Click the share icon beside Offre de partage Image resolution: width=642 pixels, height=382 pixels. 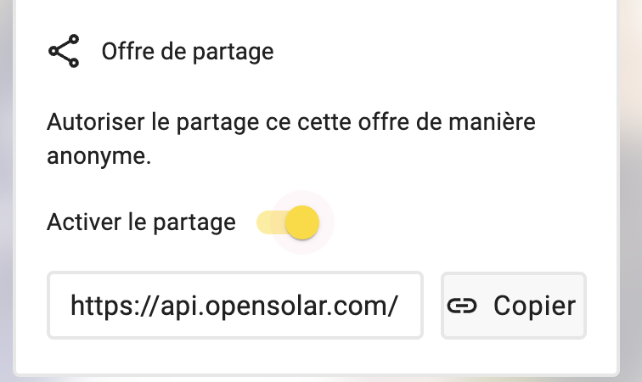tap(64, 51)
